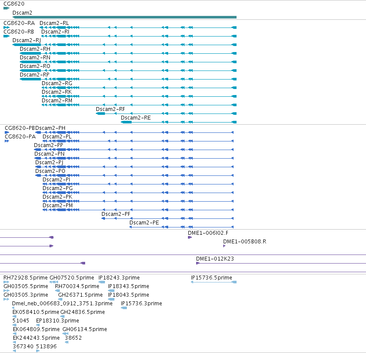Select the IP15736.3prime EST label
Image resolution: width=366 pixels, height=353 pixels.
(141, 304)
